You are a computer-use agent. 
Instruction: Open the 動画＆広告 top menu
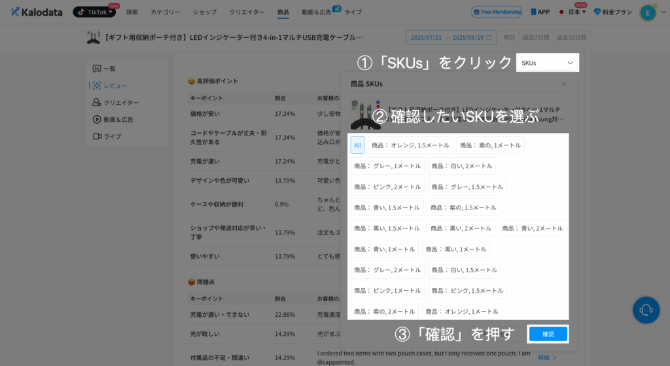316,12
